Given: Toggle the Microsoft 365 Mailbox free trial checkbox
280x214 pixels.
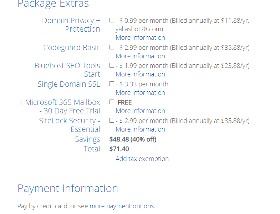Looking at the screenshot, I should 112,102.
